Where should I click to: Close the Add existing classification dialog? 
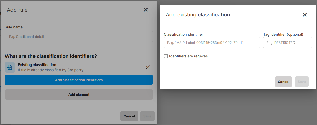coord(304,15)
